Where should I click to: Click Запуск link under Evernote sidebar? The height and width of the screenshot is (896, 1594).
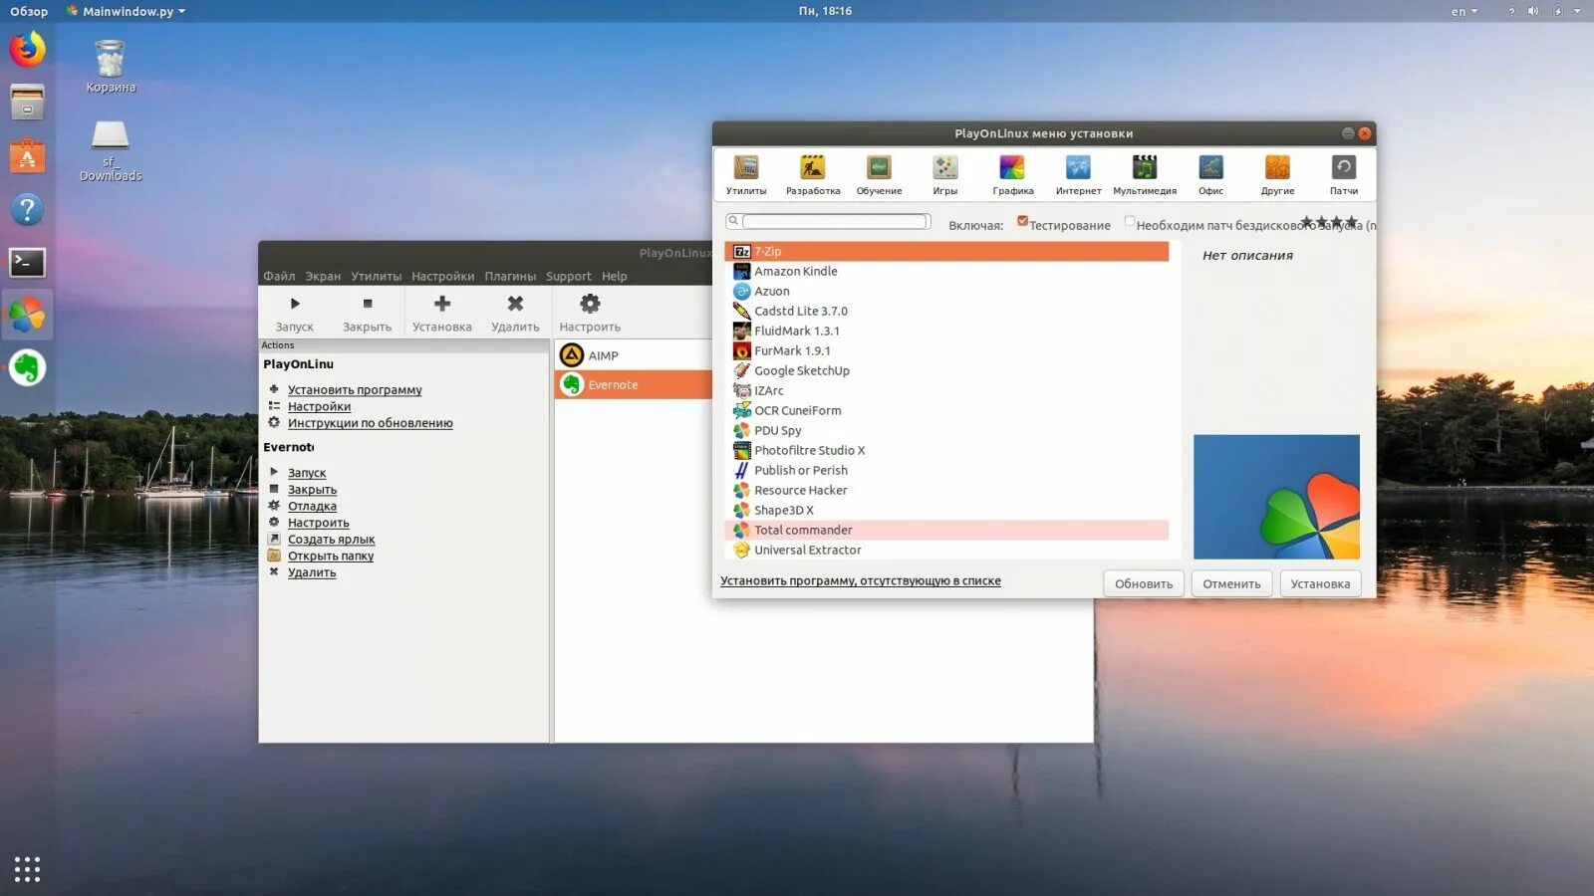[307, 473]
